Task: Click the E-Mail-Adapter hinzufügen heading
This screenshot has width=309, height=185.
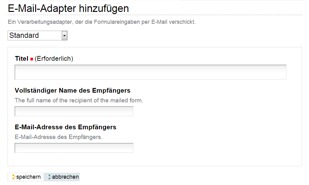Action: 68,8
